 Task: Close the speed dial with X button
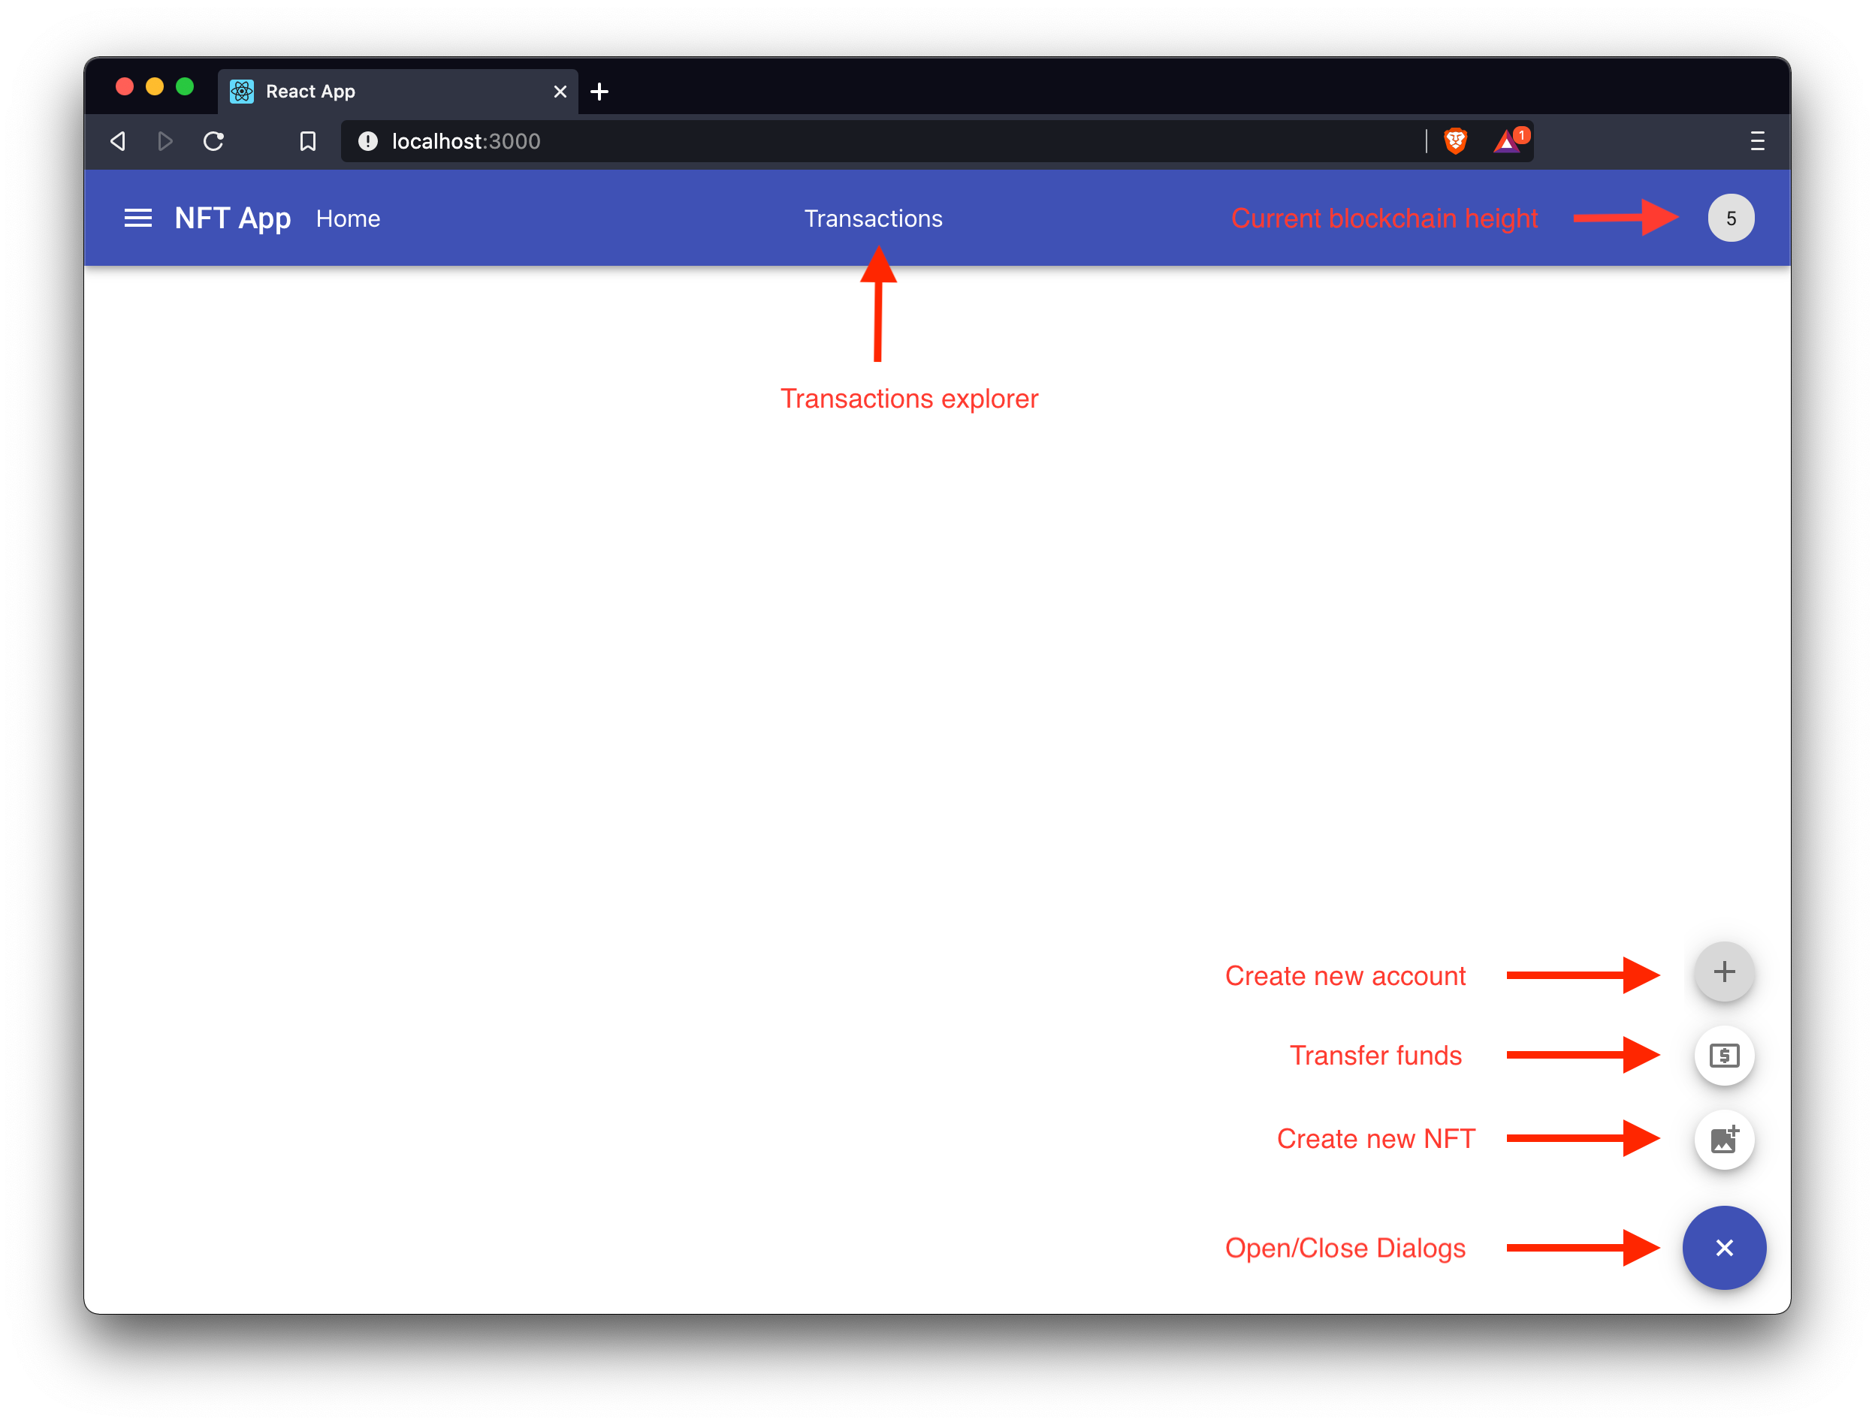pos(1723,1248)
